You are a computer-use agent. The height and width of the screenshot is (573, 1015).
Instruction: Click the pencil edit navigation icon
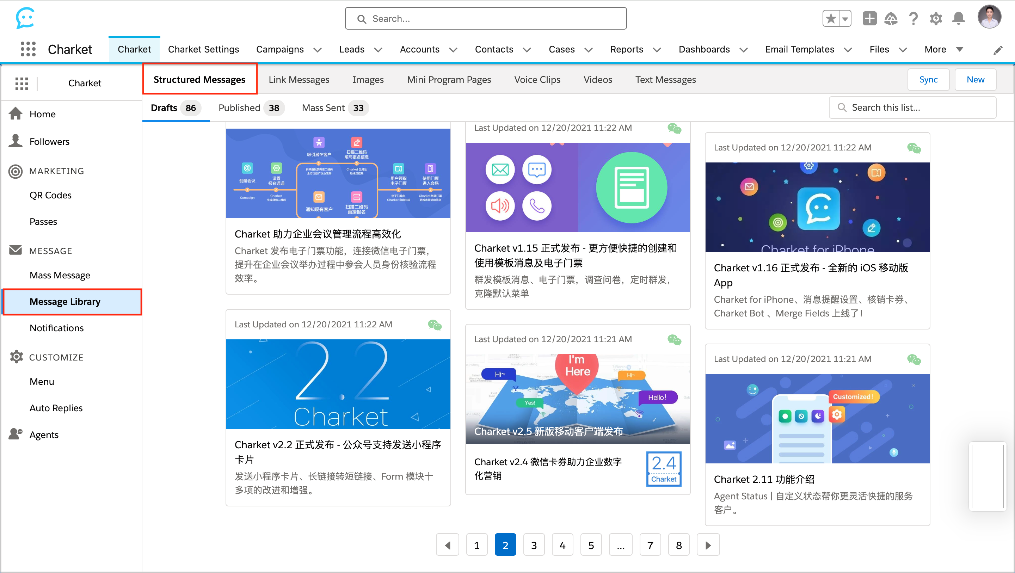(x=998, y=50)
